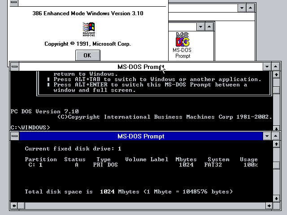
Task: Click scroll-up arrow in inactive MS-DOS Prompt window
Action: coord(276,75)
